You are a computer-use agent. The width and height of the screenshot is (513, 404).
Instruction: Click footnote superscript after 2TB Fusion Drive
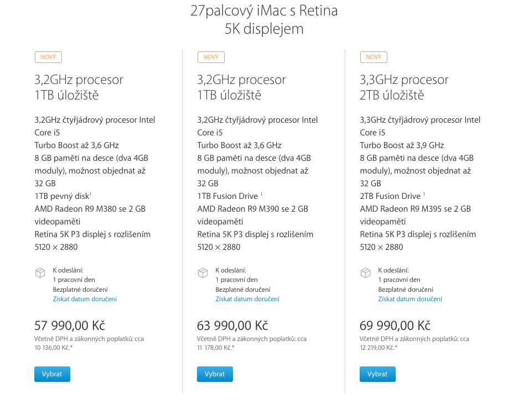pyautogui.click(x=424, y=193)
